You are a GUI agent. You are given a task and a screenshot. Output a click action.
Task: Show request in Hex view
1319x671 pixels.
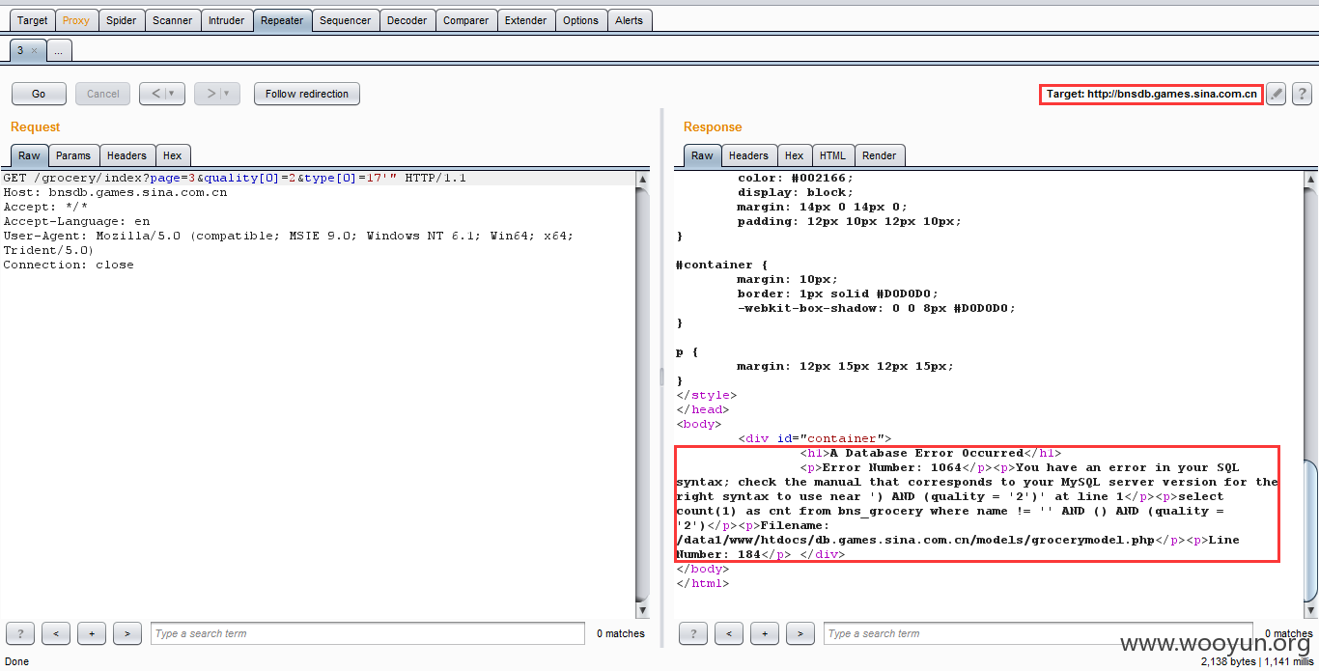[173, 155]
